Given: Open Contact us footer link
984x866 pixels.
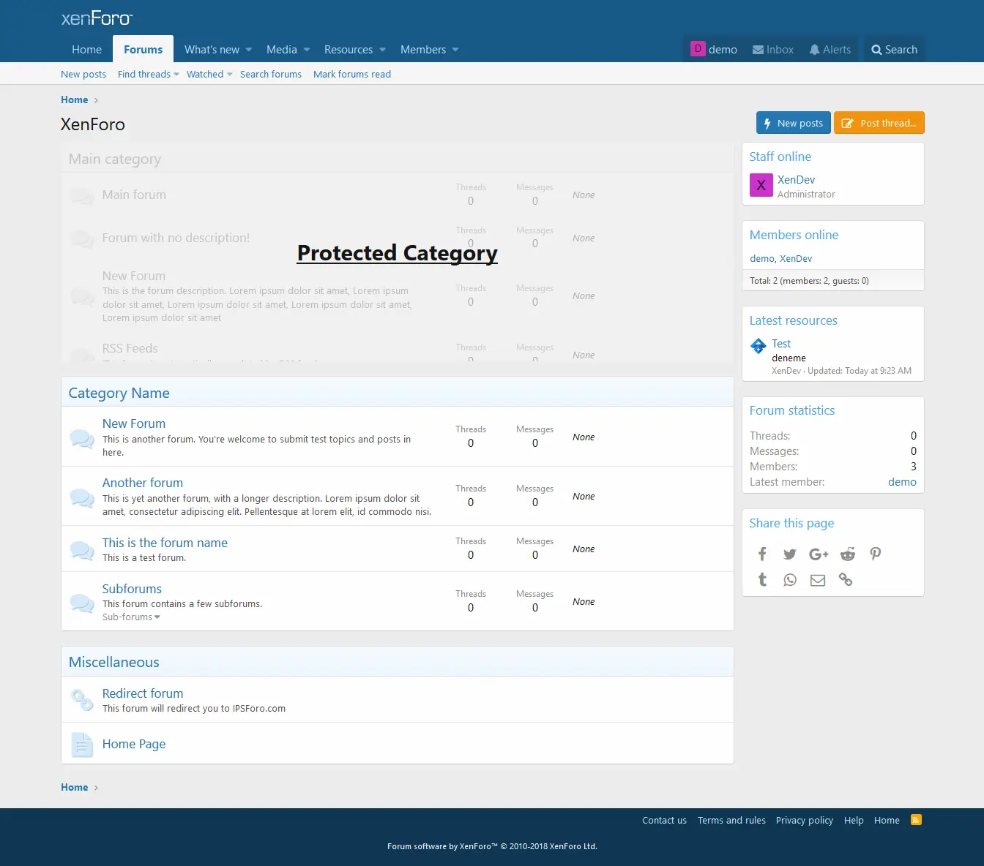Looking at the screenshot, I should [664, 820].
